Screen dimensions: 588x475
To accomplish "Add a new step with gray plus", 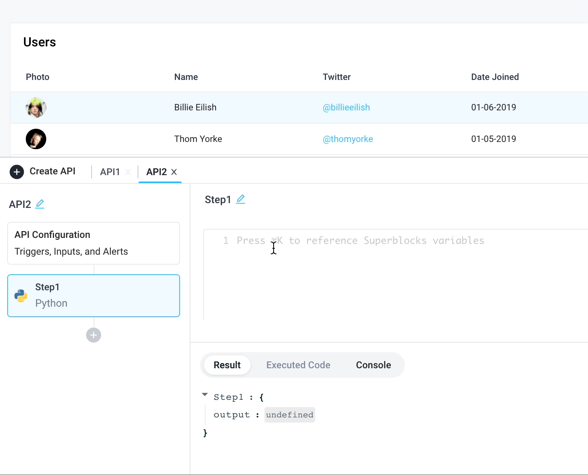I will 94,335.
